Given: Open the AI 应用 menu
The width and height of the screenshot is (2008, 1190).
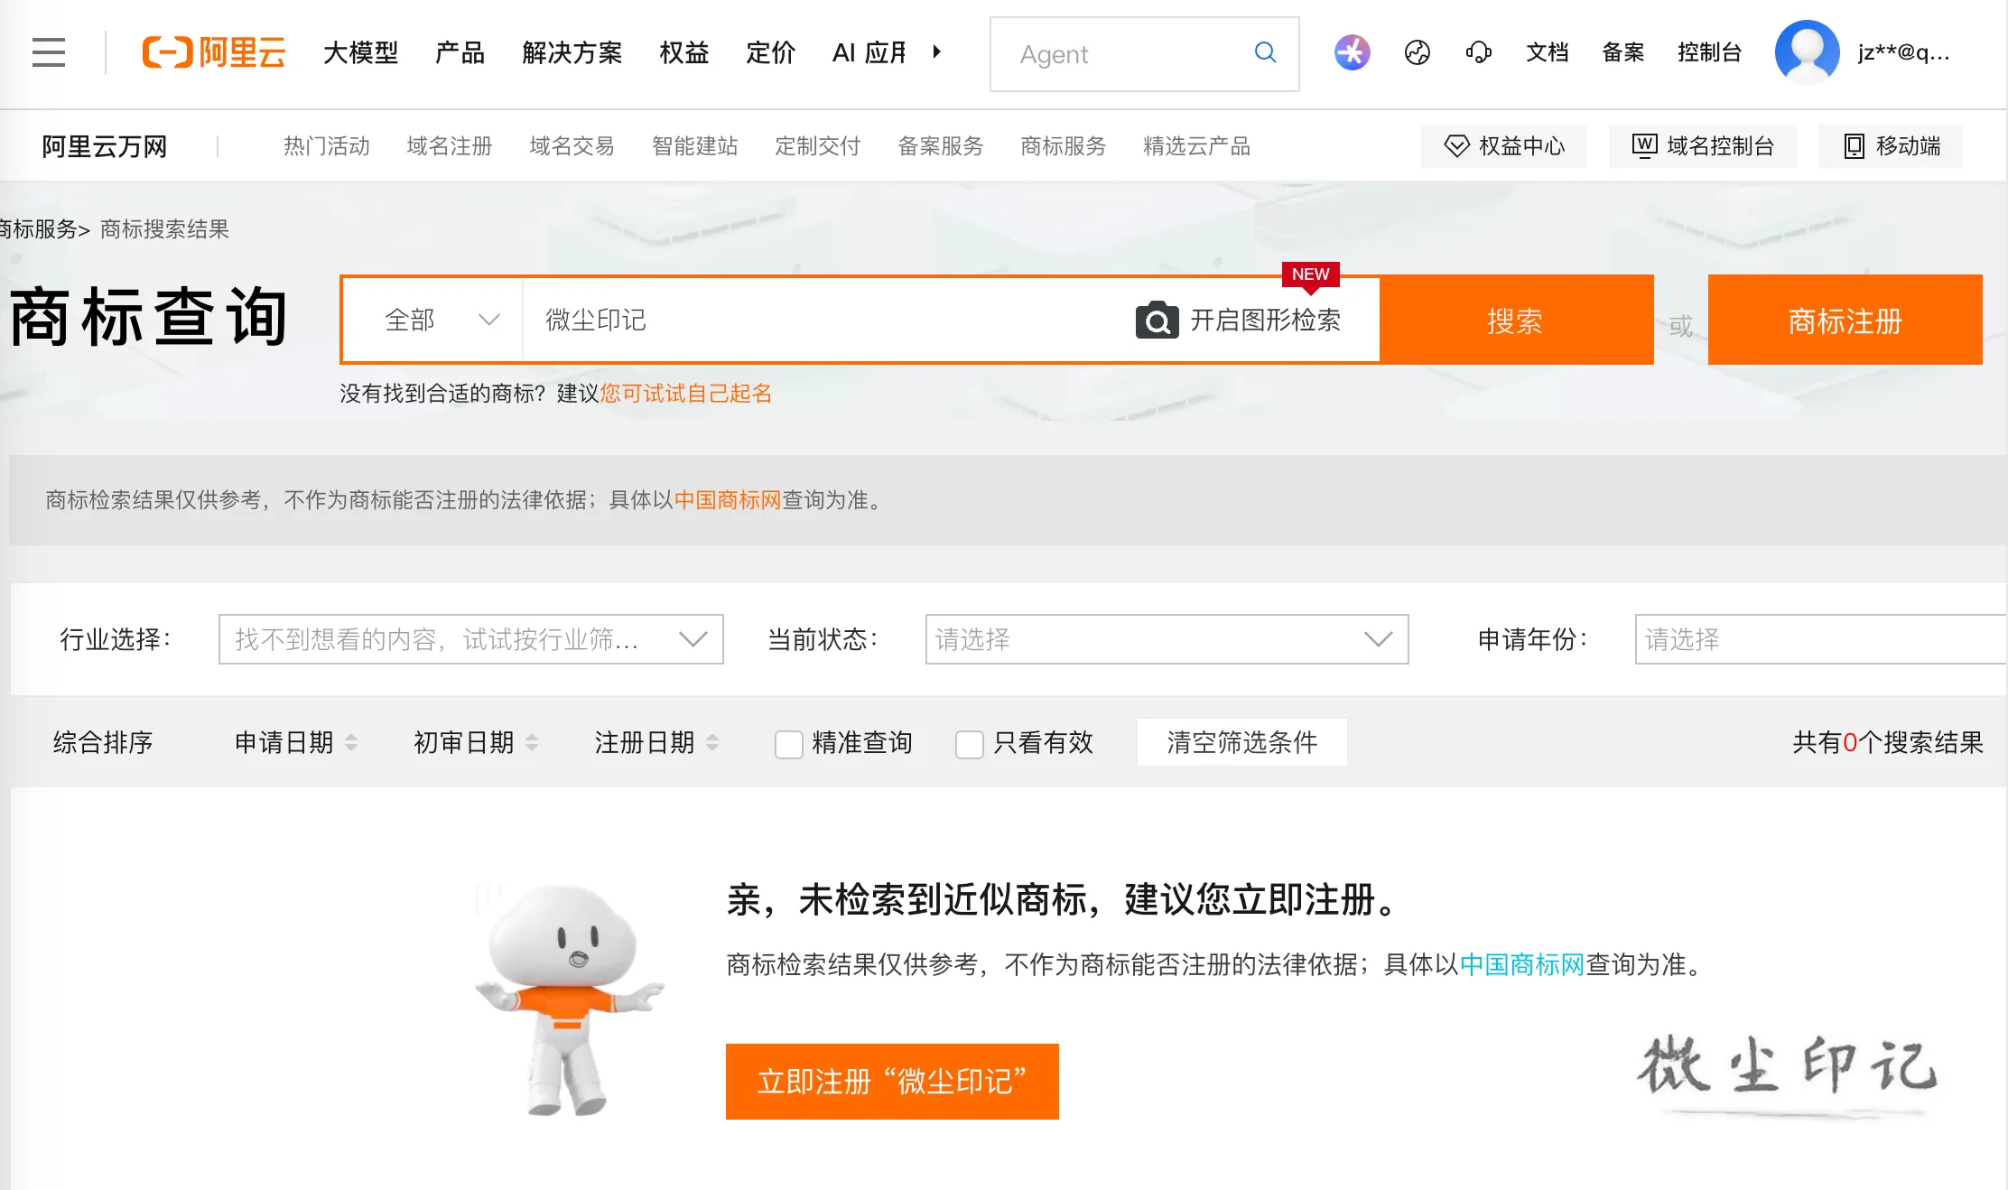Looking at the screenshot, I should point(869,52).
